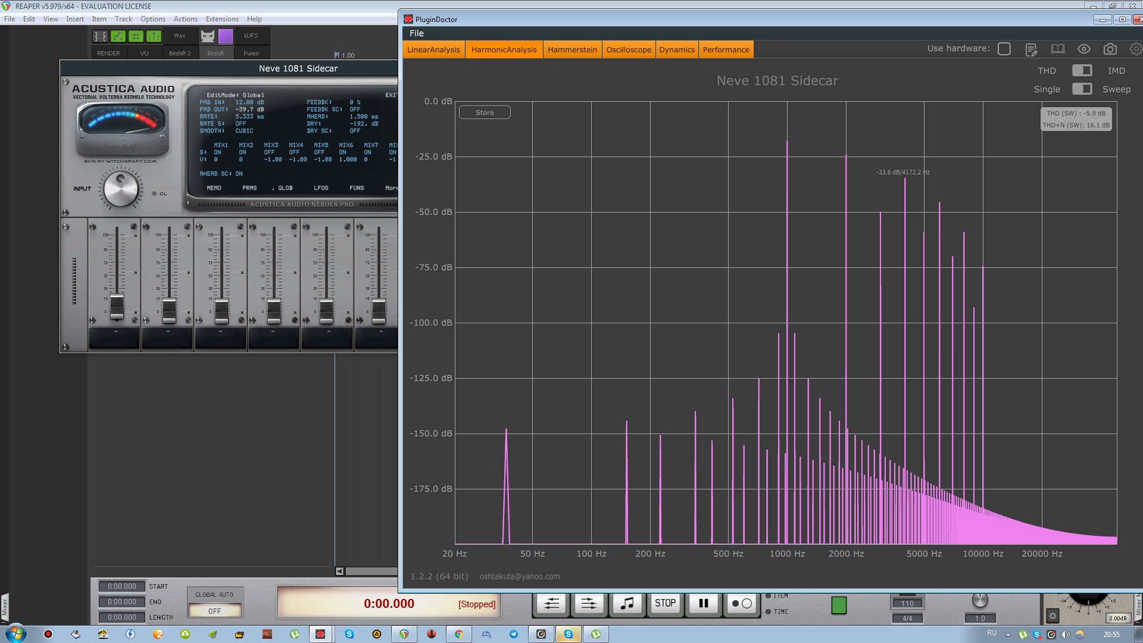Click the second transport sliders icon
The height and width of the screenshot is (643, 1143).
tap(588, 604)
